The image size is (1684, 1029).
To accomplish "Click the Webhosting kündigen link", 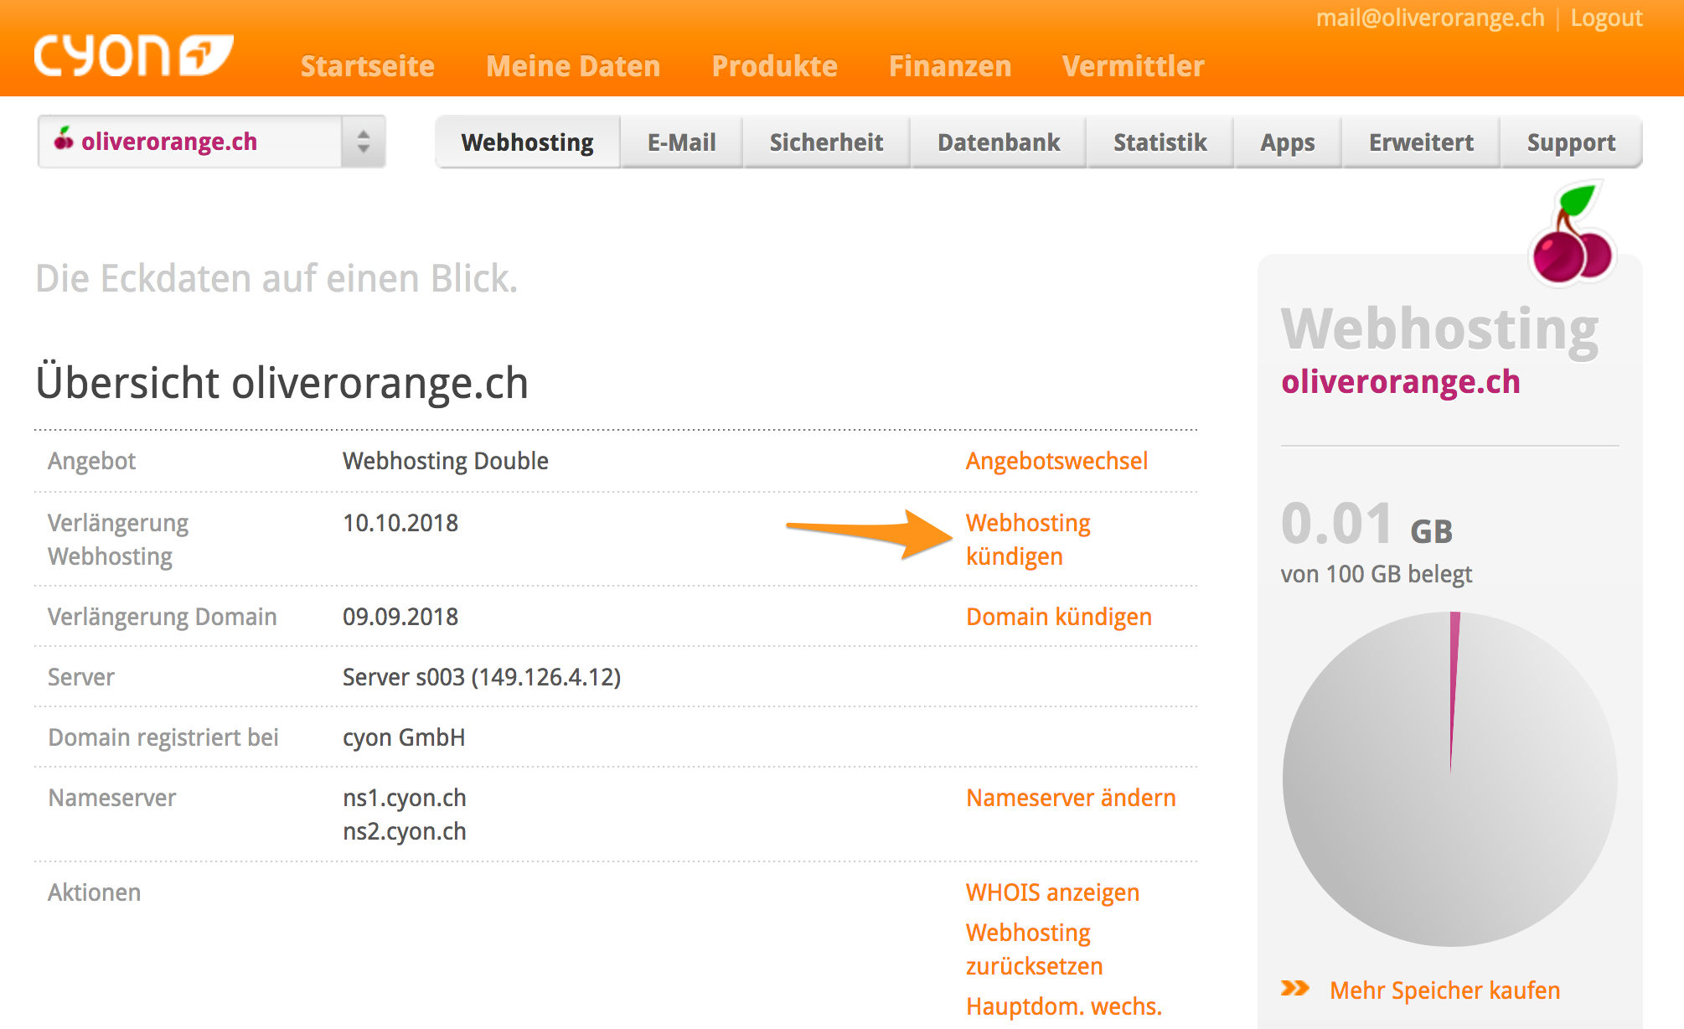I will tap(1028, 540).
